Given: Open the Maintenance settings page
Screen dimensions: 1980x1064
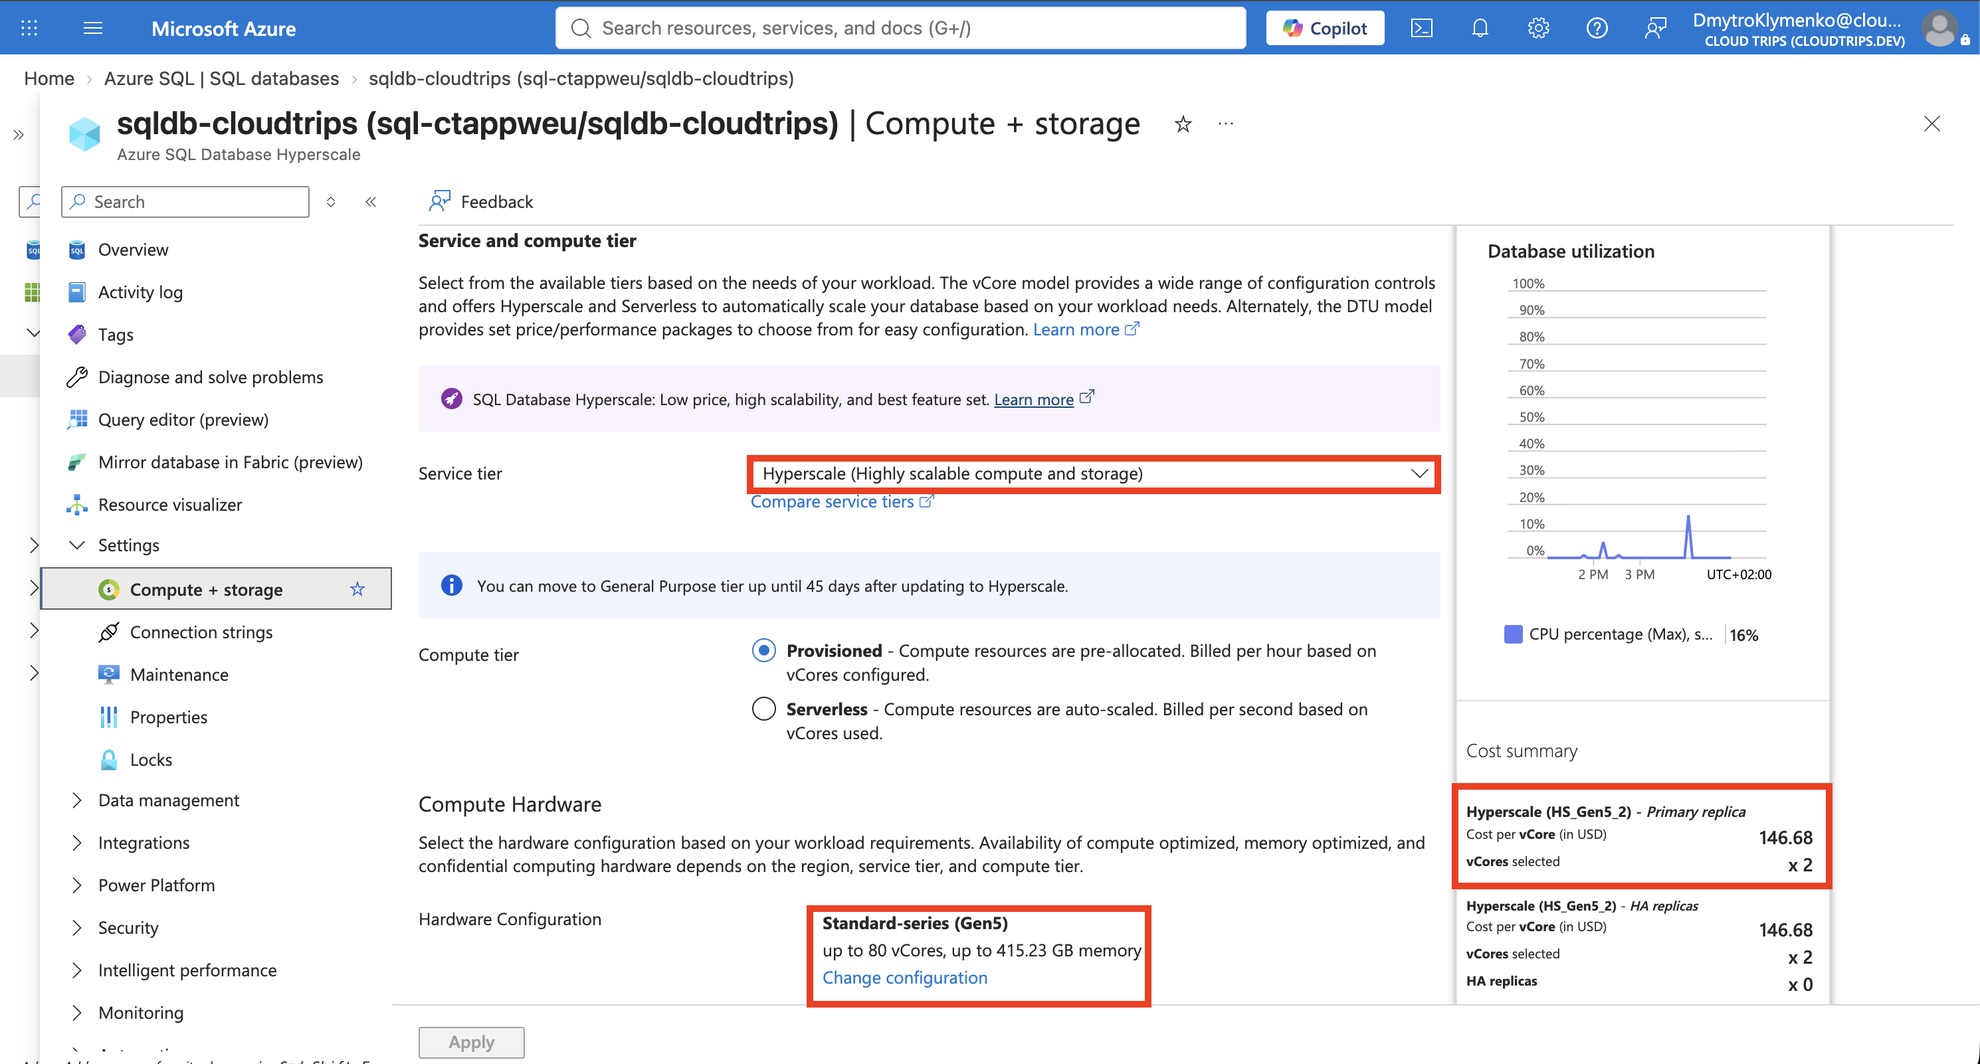Looking at the screenshot, I should coord(179,675).
